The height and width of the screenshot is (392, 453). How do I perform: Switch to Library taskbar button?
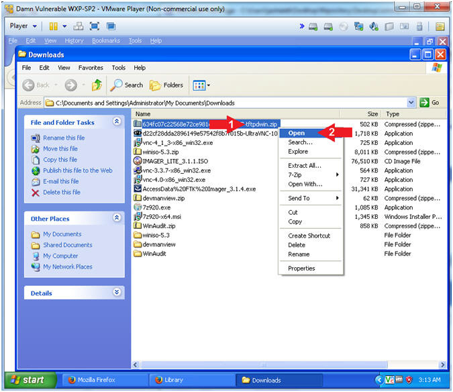pyautogui.click(x=192, y=380)
